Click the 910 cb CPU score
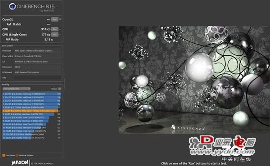Viewport: 270px width, 166px height. [45, 29]
